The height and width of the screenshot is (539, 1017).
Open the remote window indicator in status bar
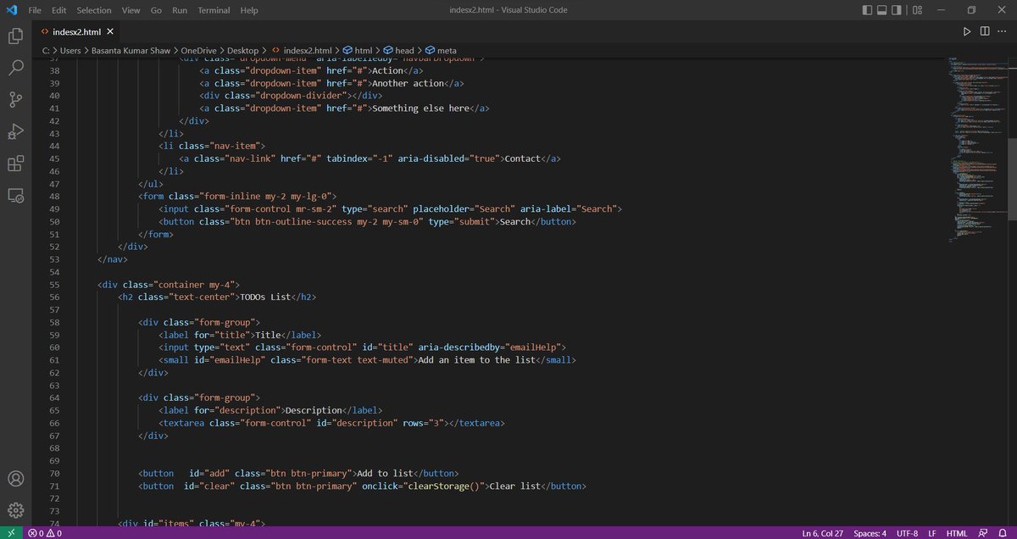[11, 533]
